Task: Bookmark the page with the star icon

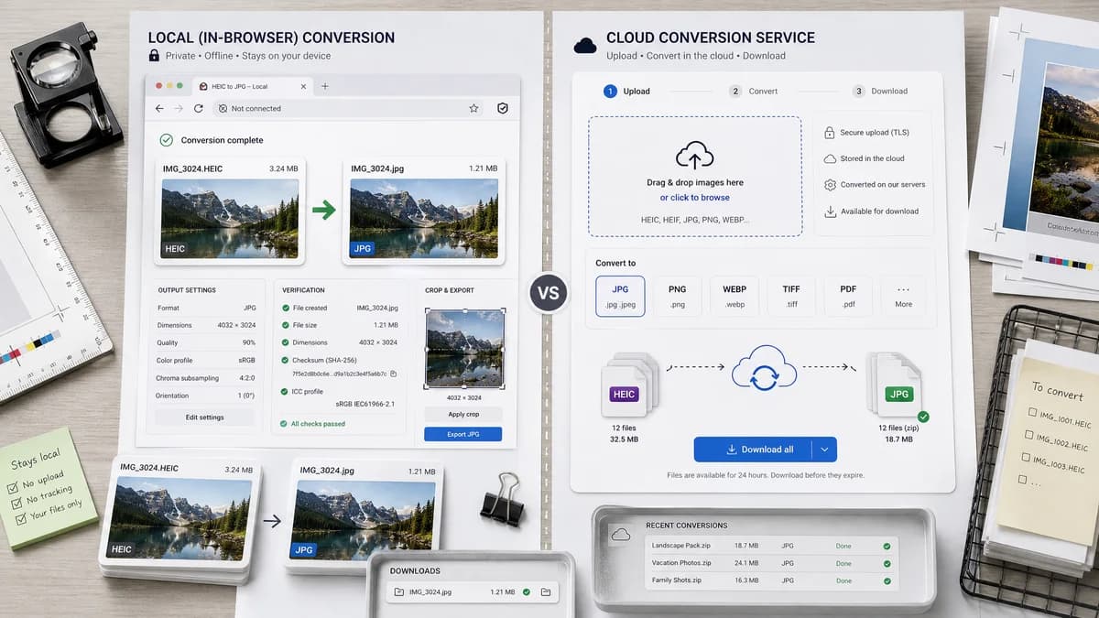Action: 473,108
